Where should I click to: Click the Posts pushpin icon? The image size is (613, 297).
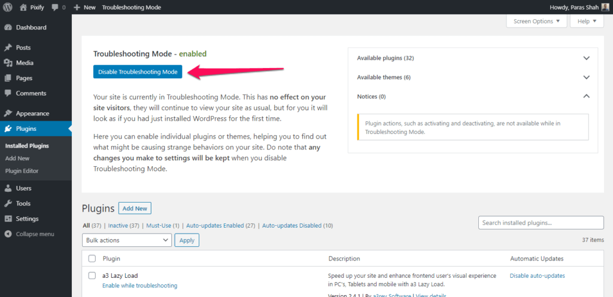click(8, 48)
